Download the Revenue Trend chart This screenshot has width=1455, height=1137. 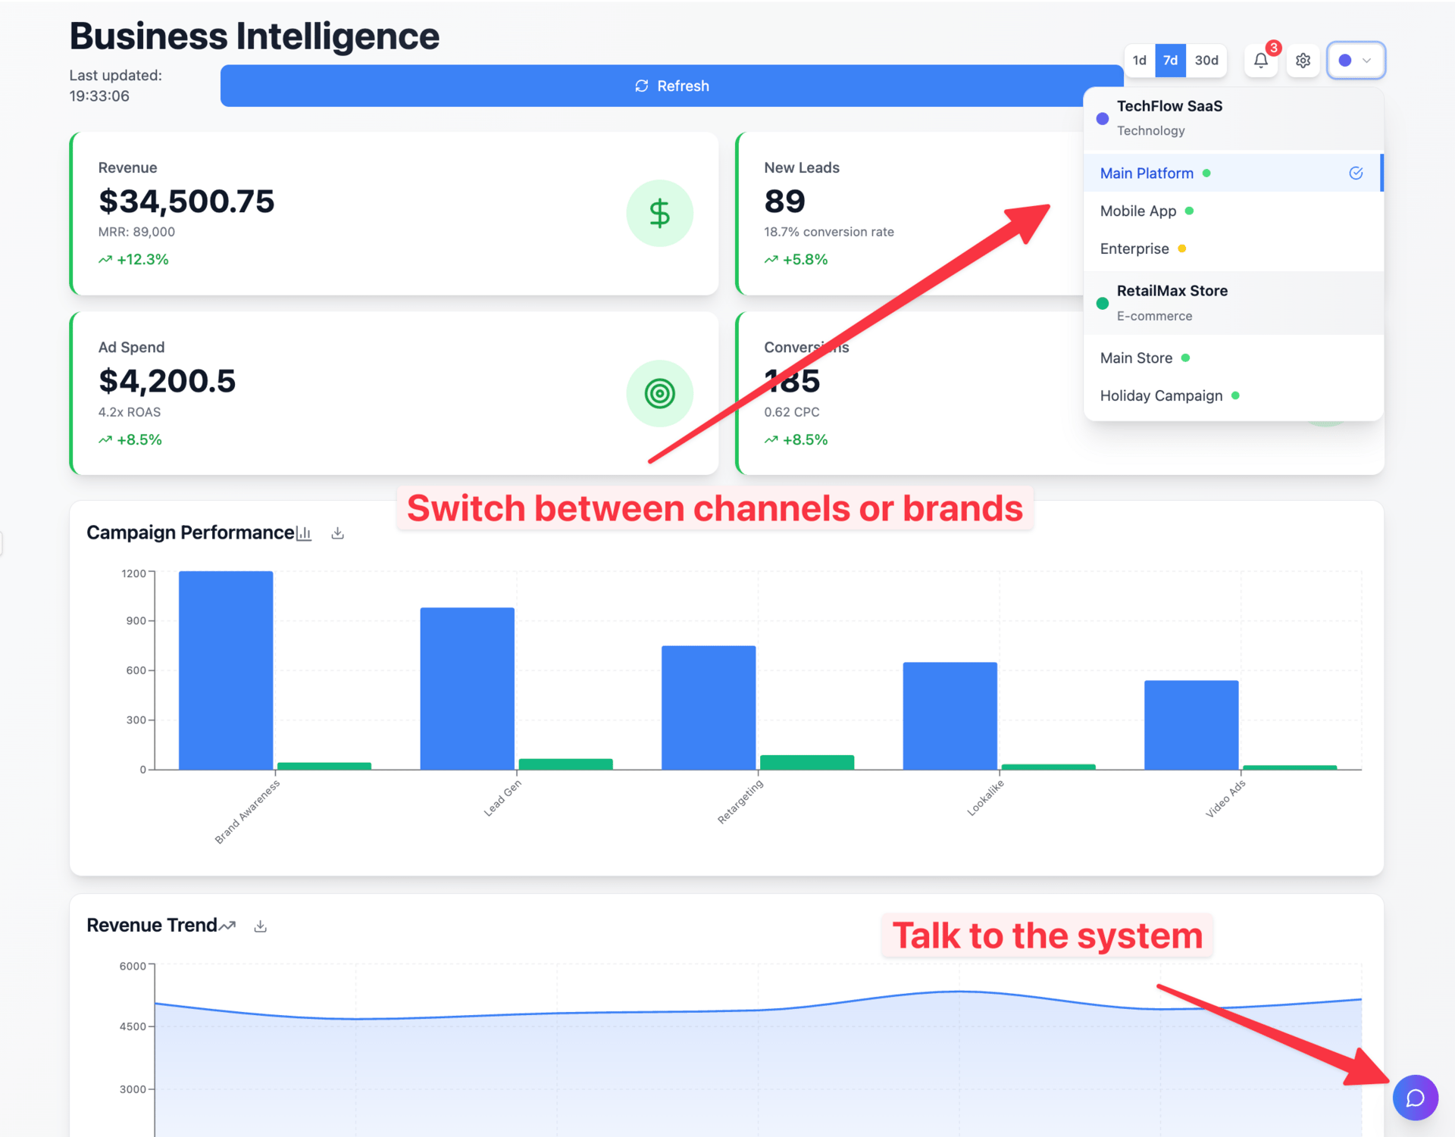point(261,926)
